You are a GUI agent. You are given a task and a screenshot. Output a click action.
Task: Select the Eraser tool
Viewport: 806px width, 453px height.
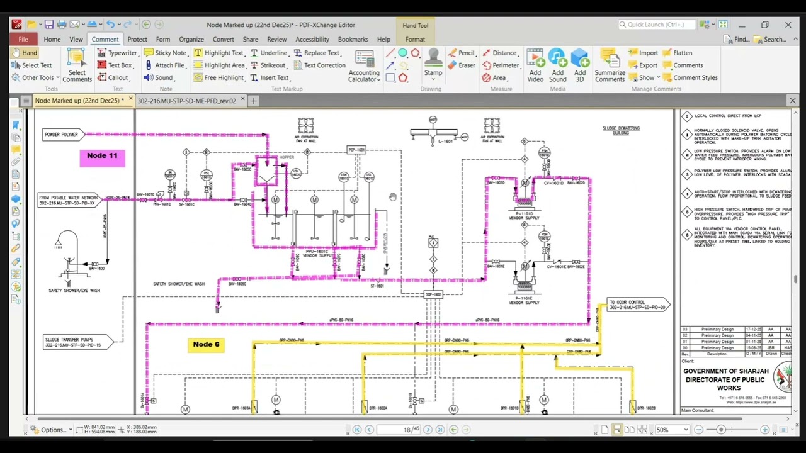click(462, 65)
